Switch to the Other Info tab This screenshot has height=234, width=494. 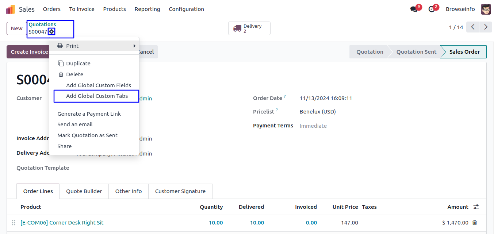(129, 191)
